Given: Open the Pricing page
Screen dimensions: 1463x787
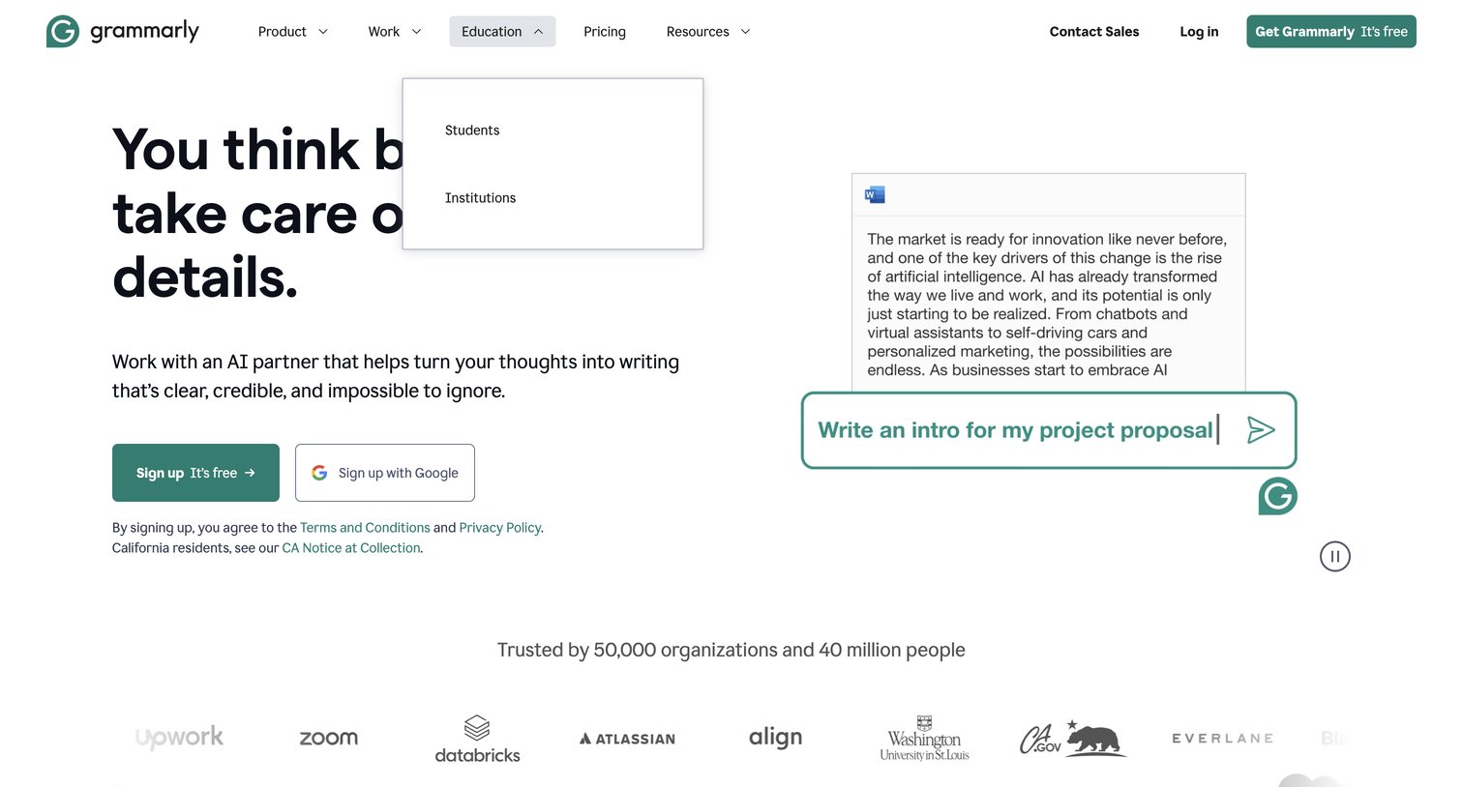Looking at the screenshot, I should click(x=605, y=32).
